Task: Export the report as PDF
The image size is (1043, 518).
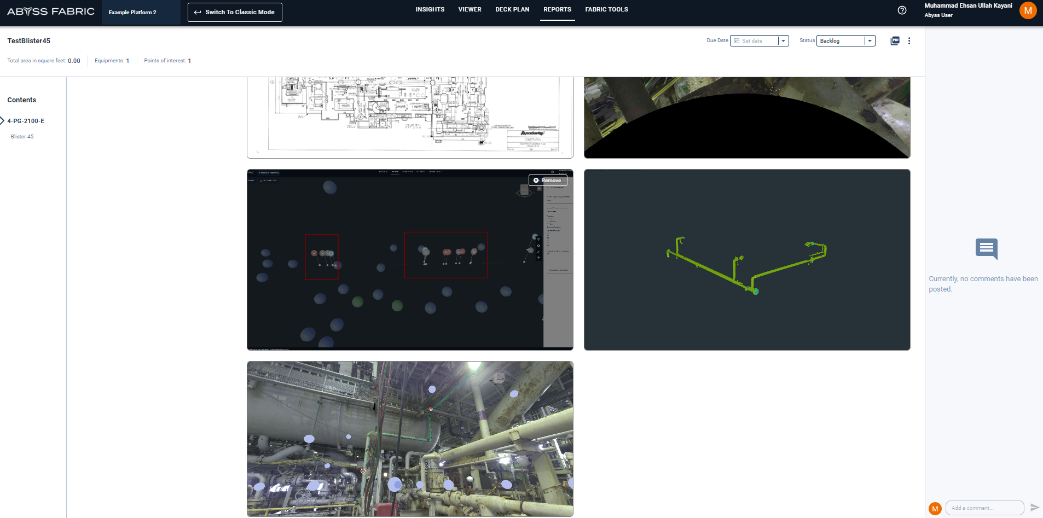Action: coord(895,40)
